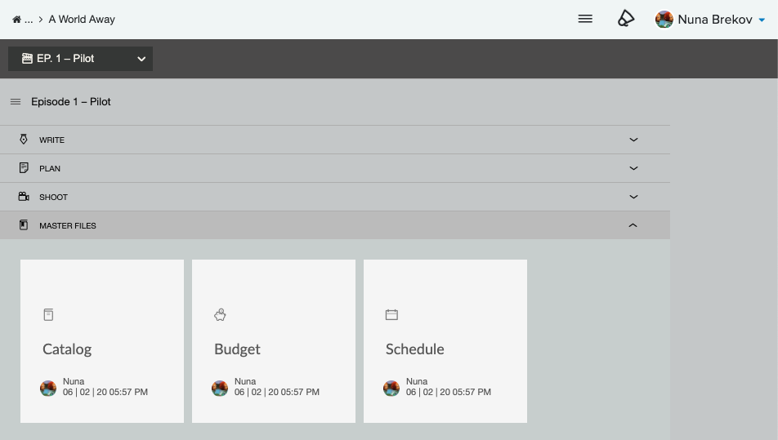The height and width of the screenshot is (440, 778).
Task: Open the Schedule card title
Action: pos(415,349)
